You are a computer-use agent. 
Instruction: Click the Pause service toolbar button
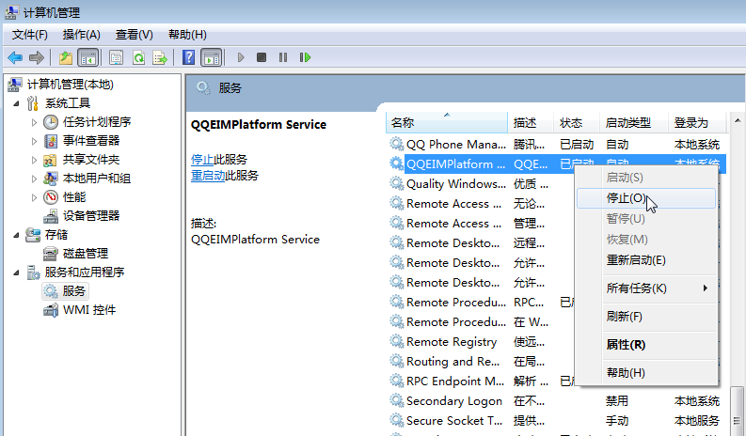(x=283, y=57)
